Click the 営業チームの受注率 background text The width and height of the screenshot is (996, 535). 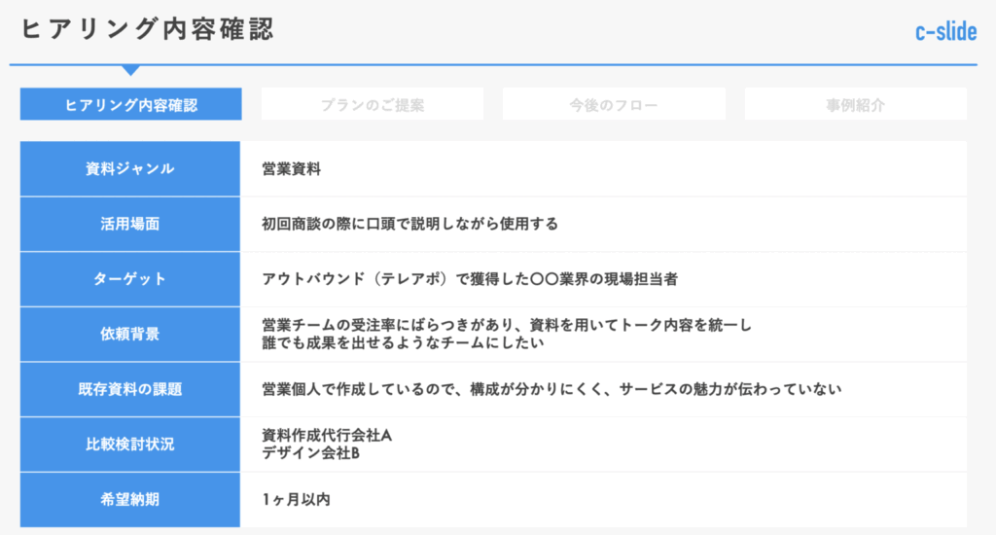point(507,325)
